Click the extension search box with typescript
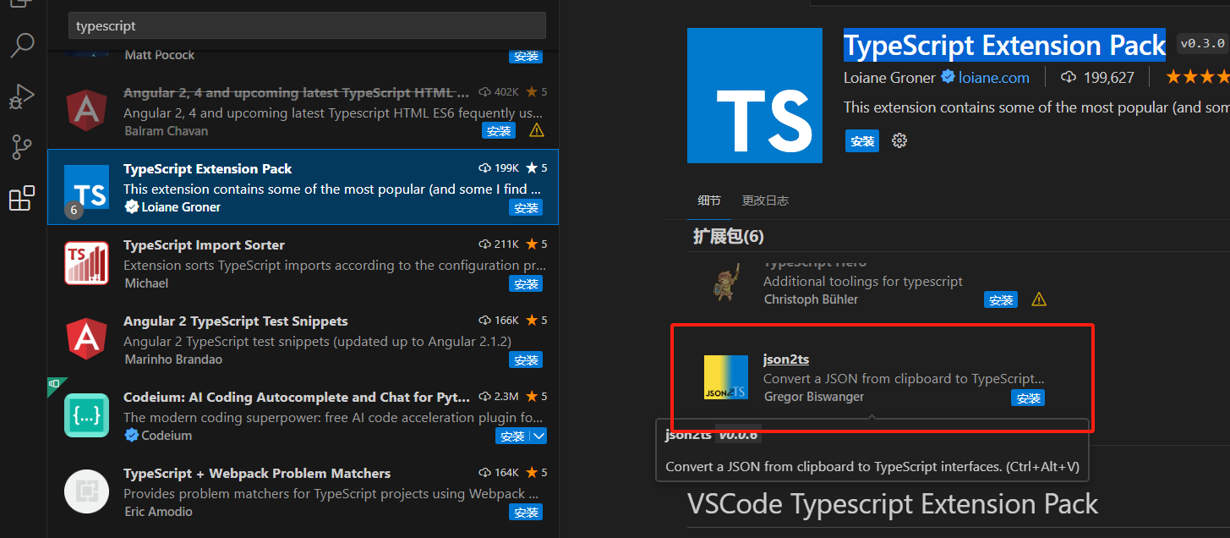Screen dimensions: 1230x538 pos(307,25)
